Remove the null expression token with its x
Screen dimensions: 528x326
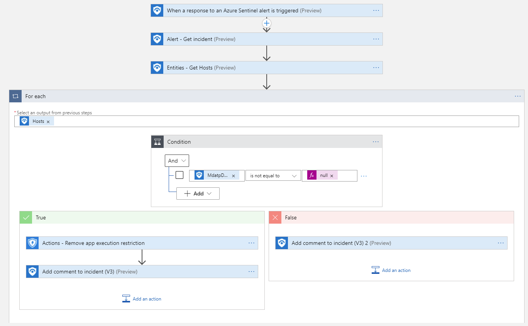pyautogui.click(x=332, y=176)
